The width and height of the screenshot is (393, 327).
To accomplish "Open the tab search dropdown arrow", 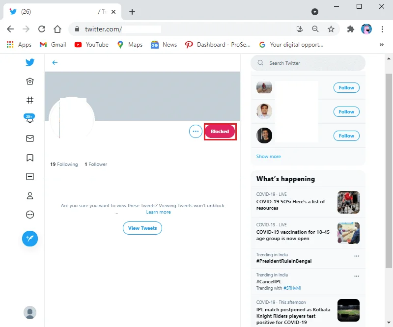I will (x=315, y=11).
